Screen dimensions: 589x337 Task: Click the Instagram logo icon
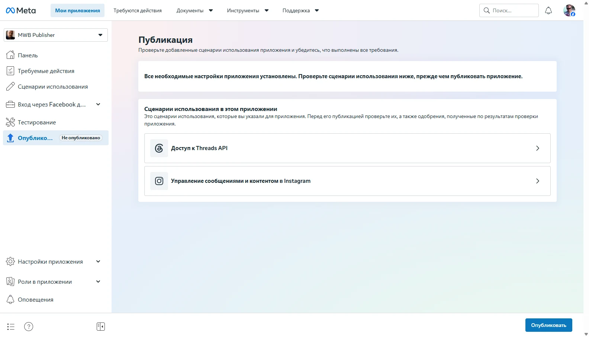click(159, 181)
